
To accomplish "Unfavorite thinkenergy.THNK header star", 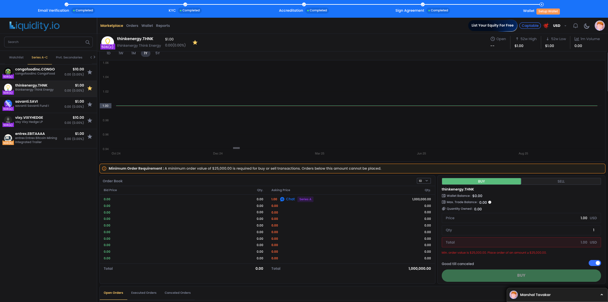I will point(195,42).
